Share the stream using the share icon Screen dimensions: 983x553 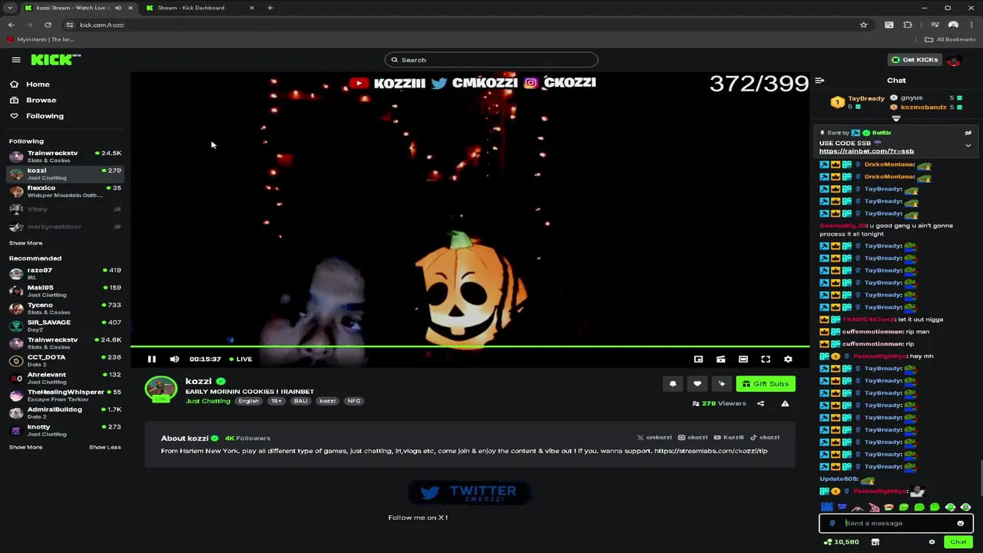(x=760, y=403)
